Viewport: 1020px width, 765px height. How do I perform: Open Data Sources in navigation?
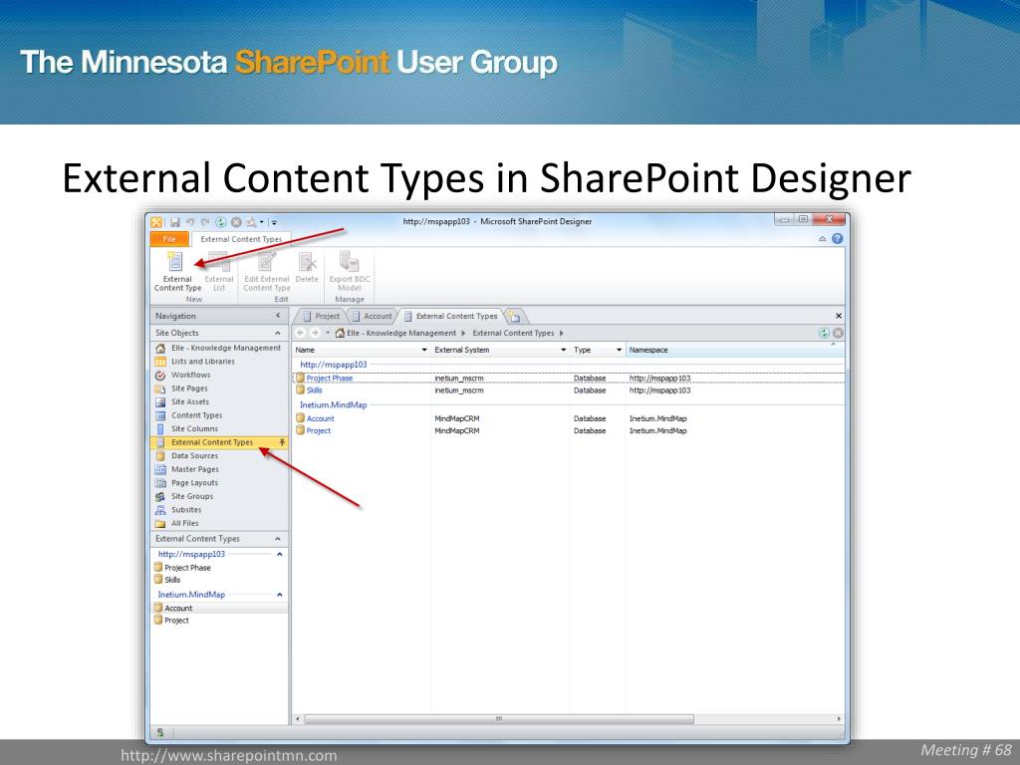coord(219,456)
